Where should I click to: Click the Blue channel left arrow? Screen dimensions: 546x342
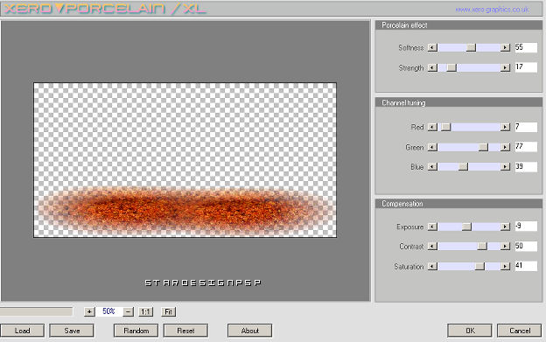point(432,167)
